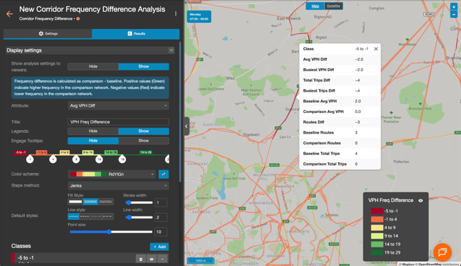Select the 4 class break handle
461x266 pixels.
click(x=53, y=160)
